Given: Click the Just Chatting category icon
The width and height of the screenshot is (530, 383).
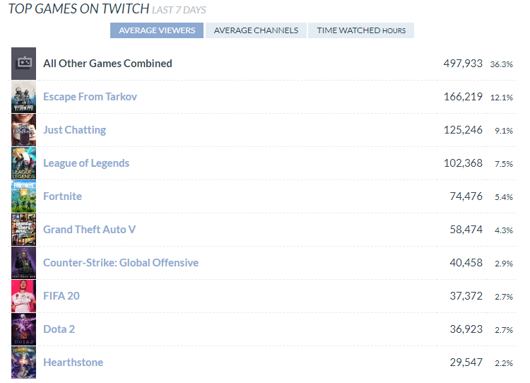Looking at the screenshot, I should (23, 130).
